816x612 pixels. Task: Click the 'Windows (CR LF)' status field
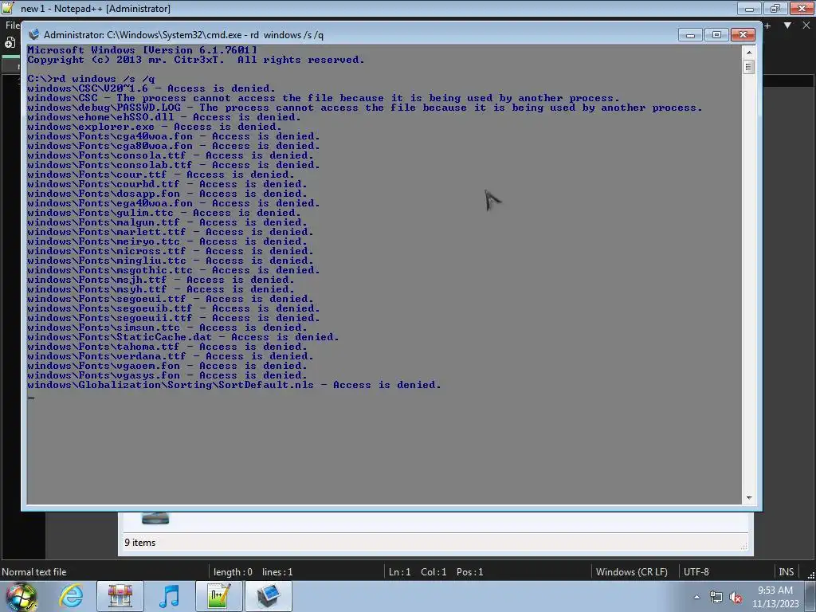pyautogui.click(x=632, y=572)
